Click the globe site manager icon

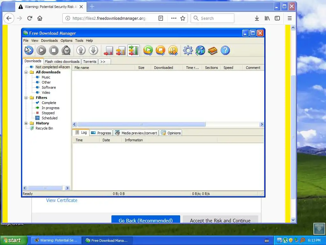(x=201, y=50)
